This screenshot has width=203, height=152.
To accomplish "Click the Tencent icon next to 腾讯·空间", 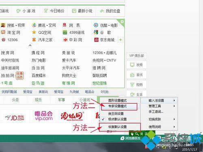I will (x=34, y=25).
